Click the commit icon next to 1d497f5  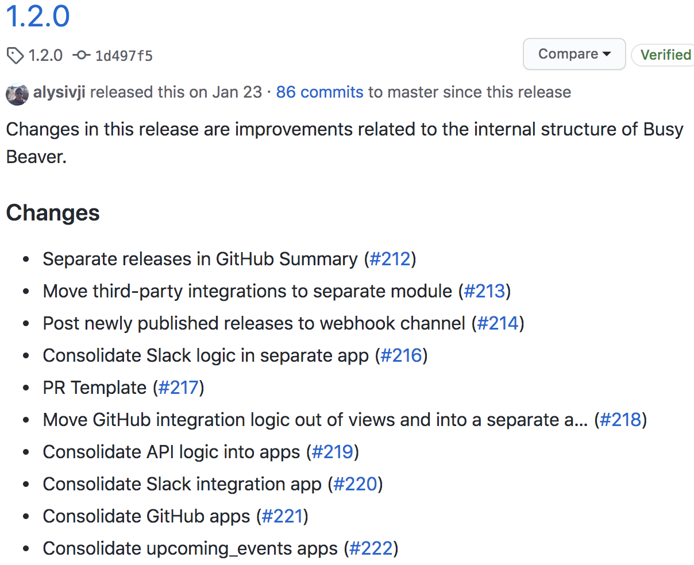(82, 55)
